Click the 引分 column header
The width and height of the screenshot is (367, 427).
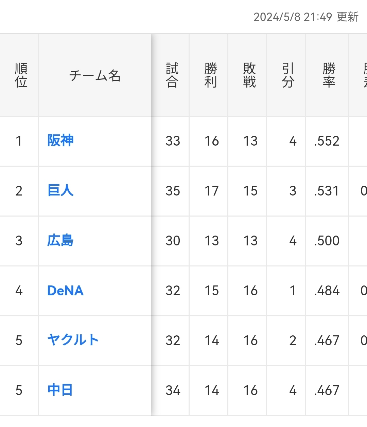[x=288, y=75]
